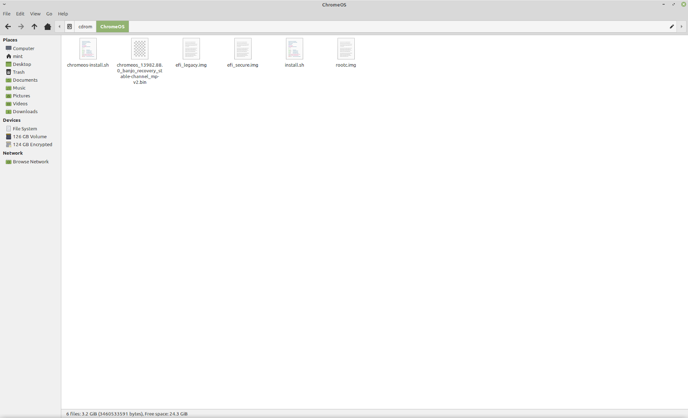The height and width of the screenshot is (418, 688).
Task: Click the Trash bin icon in sidebar
Action: [x=9, y=72]
